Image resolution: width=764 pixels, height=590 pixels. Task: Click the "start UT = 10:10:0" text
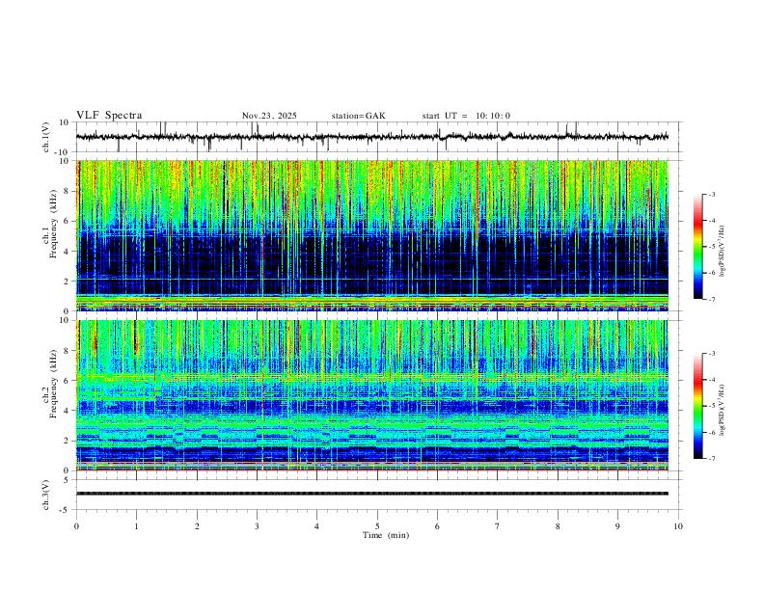click(x=466, y=116)
